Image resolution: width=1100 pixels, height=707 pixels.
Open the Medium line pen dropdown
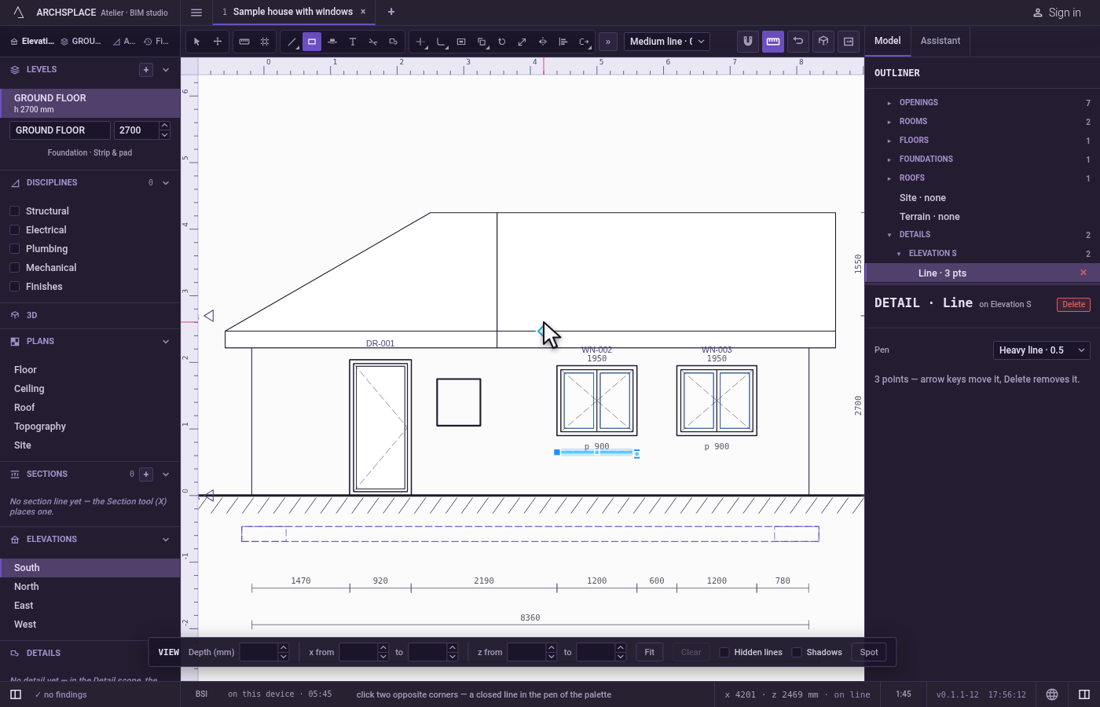[x=667, y=42]
